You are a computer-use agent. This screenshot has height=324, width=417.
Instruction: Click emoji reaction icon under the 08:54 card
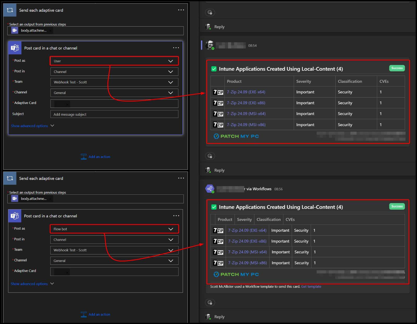(x=210, y=156)
